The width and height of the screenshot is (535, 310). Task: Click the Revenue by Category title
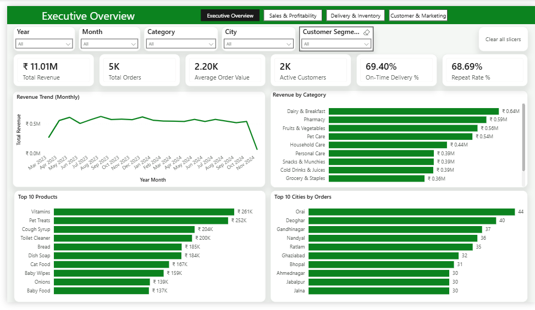[x=299, y=95]
